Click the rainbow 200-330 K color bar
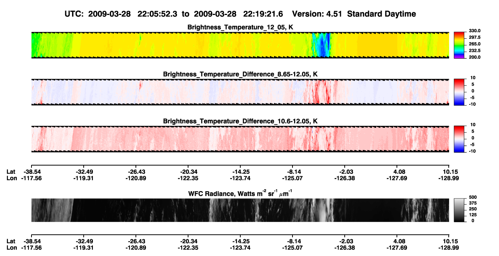499x256 pixels. coord(459,45)
